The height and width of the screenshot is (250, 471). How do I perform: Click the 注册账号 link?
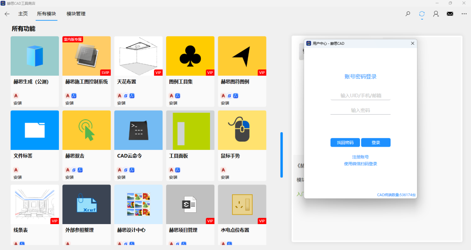coord(360,157)
